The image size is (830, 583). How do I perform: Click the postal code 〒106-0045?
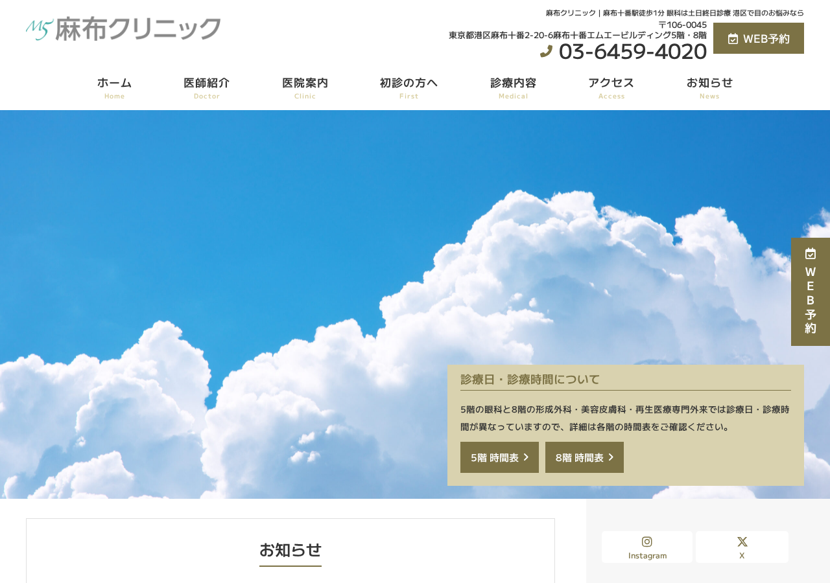coord(682,25)
